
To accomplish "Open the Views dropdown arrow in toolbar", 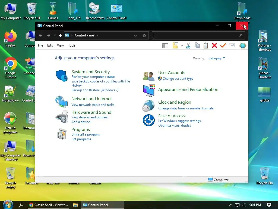I will pyautogui.click(x=182, y=45).
